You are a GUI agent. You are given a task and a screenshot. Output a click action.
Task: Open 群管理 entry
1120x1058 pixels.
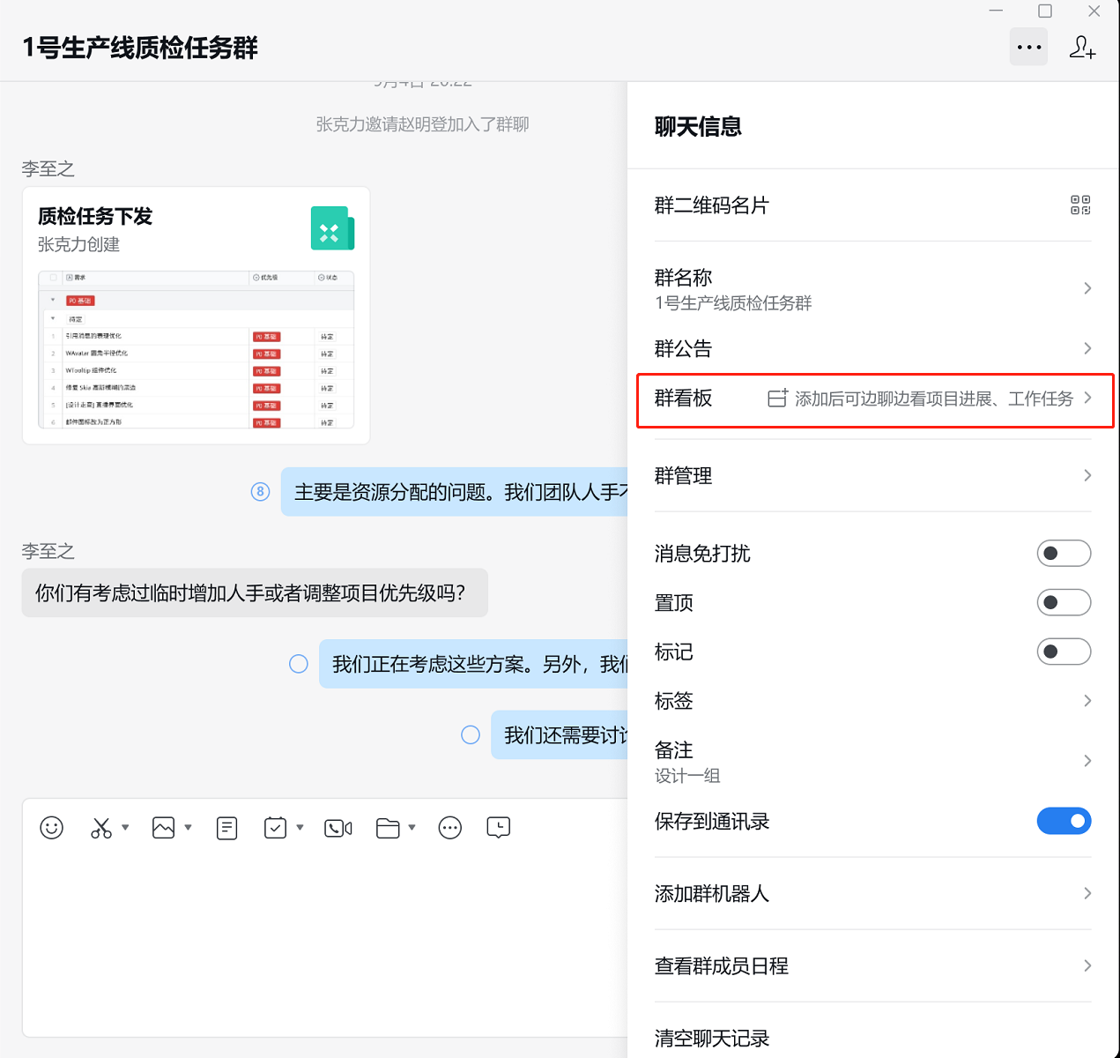[872, 475]
